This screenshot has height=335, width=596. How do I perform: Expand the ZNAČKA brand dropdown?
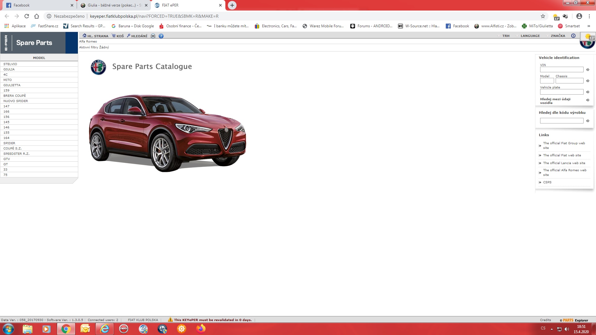557,36
